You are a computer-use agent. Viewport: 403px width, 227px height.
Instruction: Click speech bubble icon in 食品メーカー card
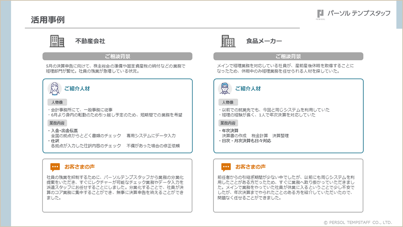(226, 167)
